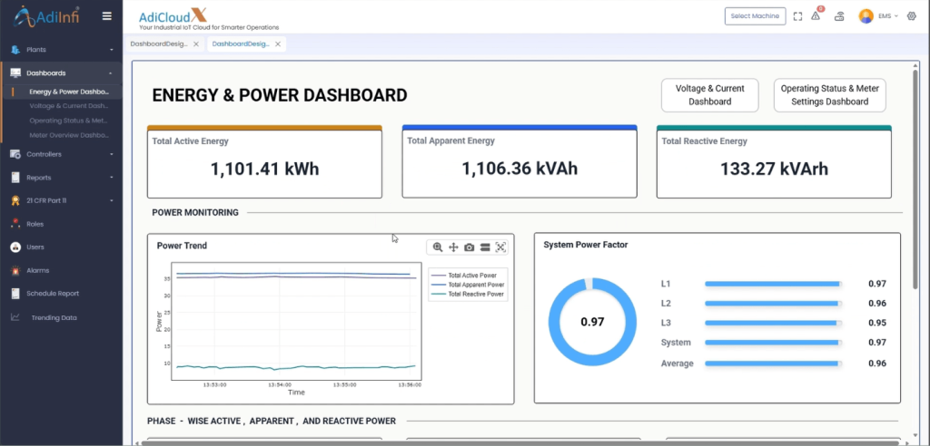Click the Roles sidebar icon
Image resolution: width=930 pixels, height=446 pixels.
tap(15, 224)
